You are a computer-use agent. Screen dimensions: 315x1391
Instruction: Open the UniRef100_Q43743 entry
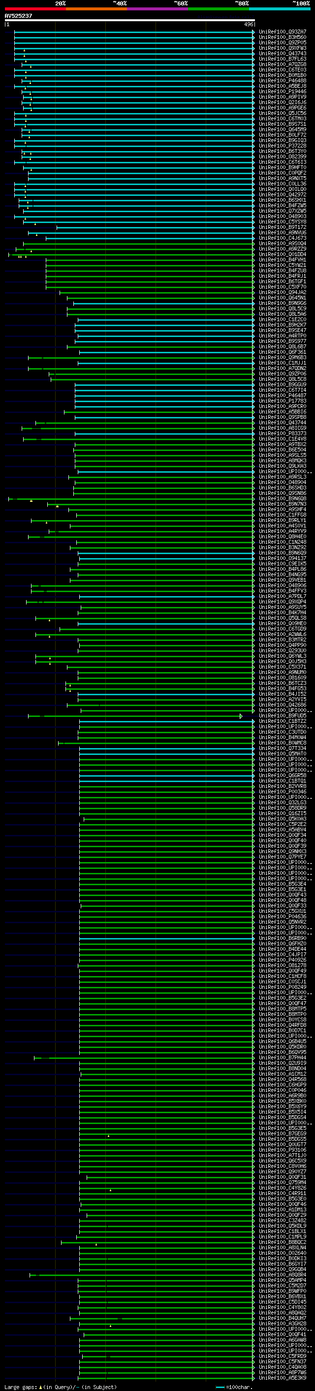pos(283,53)
